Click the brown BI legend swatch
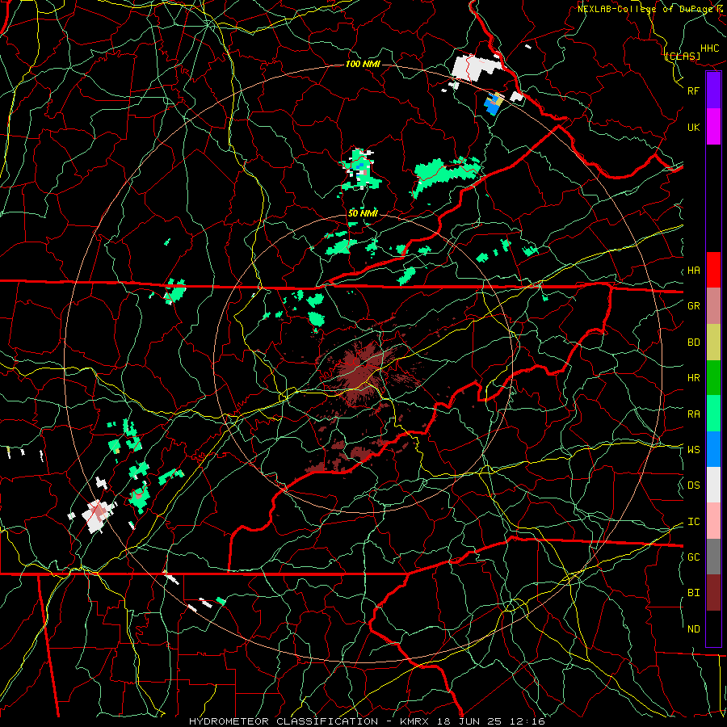 713,593
